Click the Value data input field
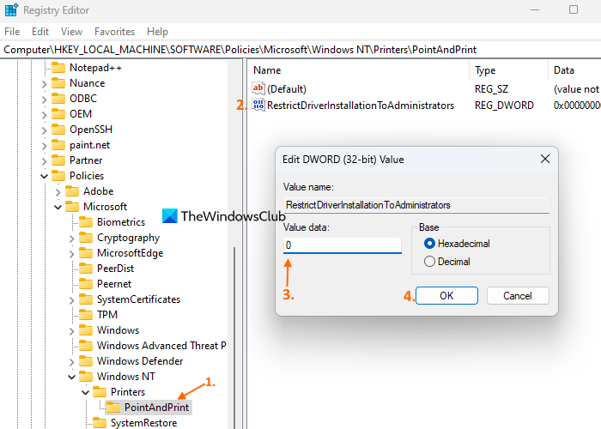601x429 pixels. pos(343,245)
